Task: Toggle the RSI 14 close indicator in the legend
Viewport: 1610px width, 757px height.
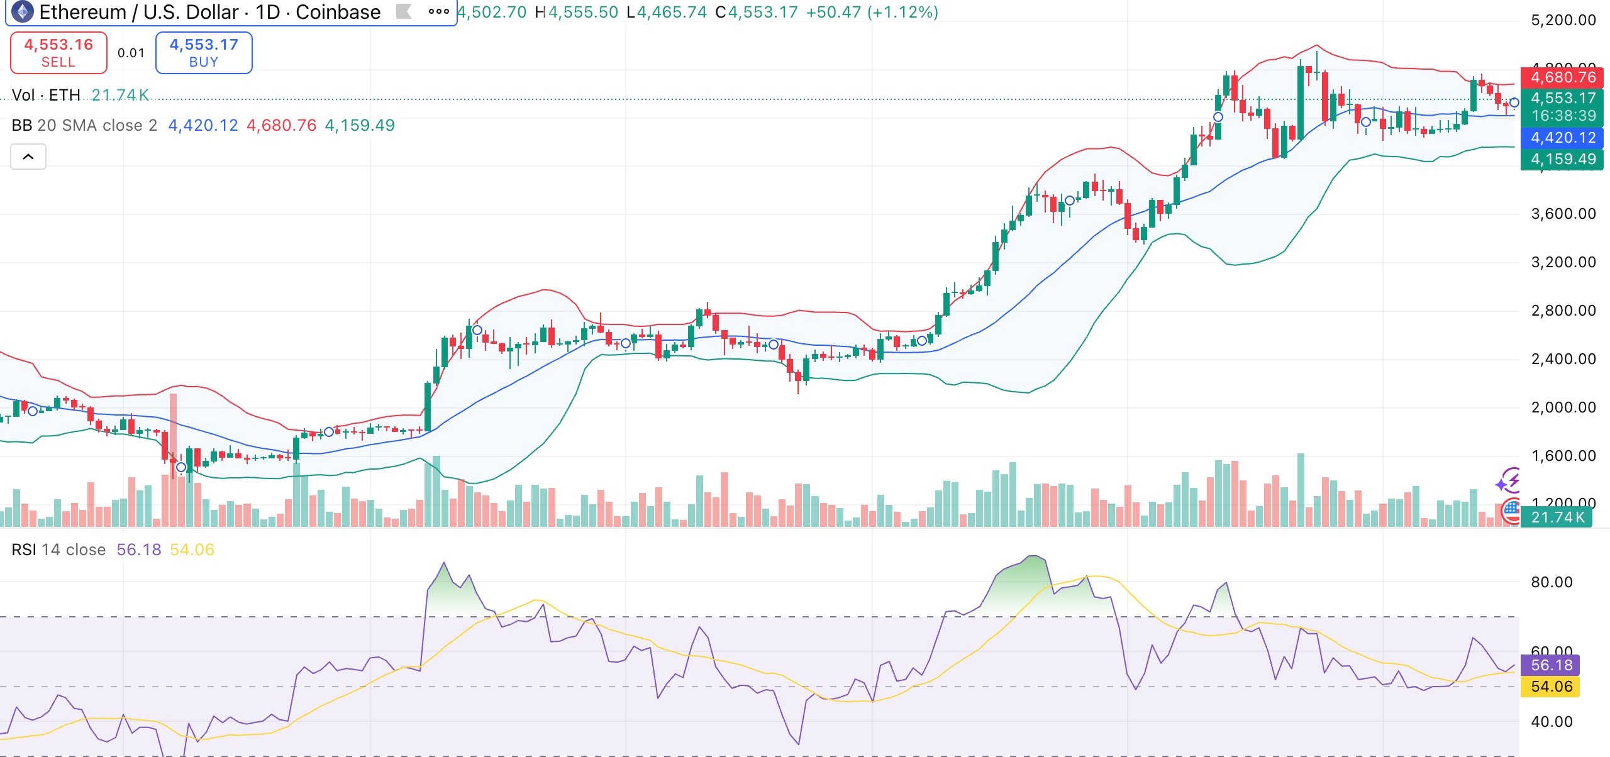Action: (58, 549)
